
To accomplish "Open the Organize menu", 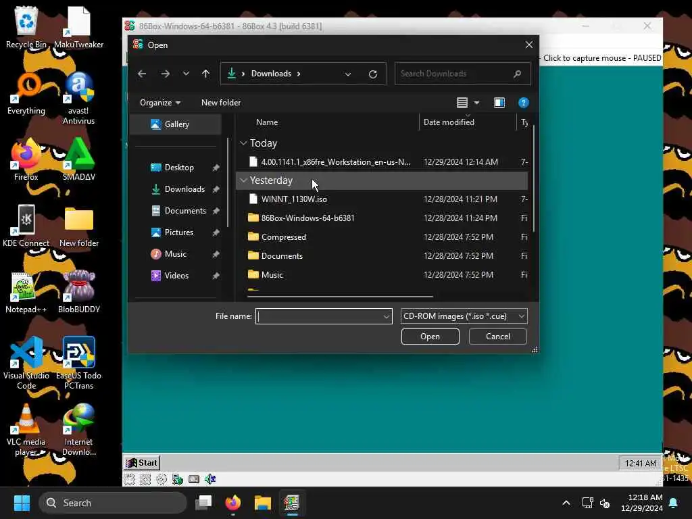I will tap(159, 103).
